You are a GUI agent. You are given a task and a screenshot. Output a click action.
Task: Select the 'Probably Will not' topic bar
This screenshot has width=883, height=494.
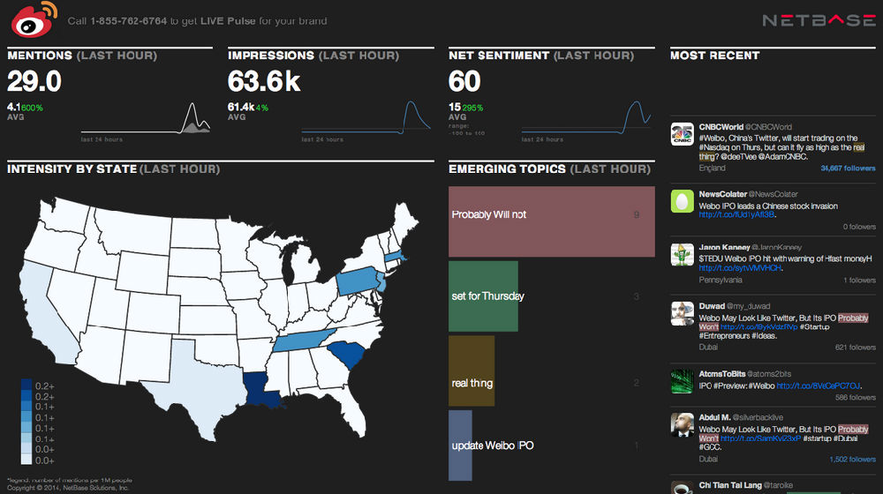(x=551, y=221)
